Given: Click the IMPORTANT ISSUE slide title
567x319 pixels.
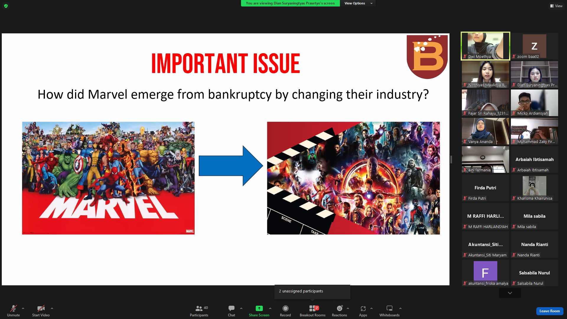Looking at the screenshot, I should [226, 64].
